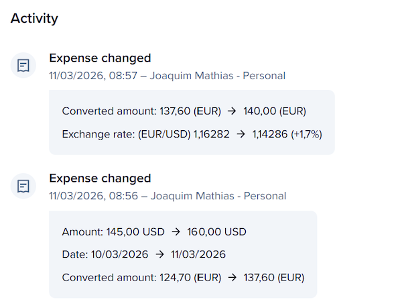Click Converted amount 124,70 to 137,60 line
Image resolution: width=402 pixels, height=306 pixels.
[x=183, y=277]
